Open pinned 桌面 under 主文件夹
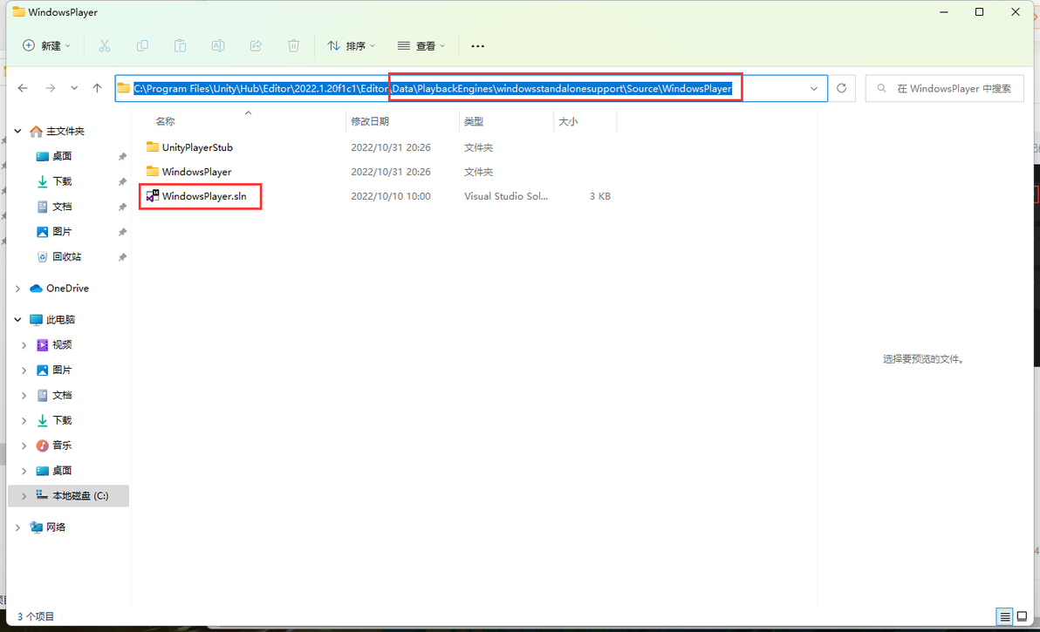 62,156
